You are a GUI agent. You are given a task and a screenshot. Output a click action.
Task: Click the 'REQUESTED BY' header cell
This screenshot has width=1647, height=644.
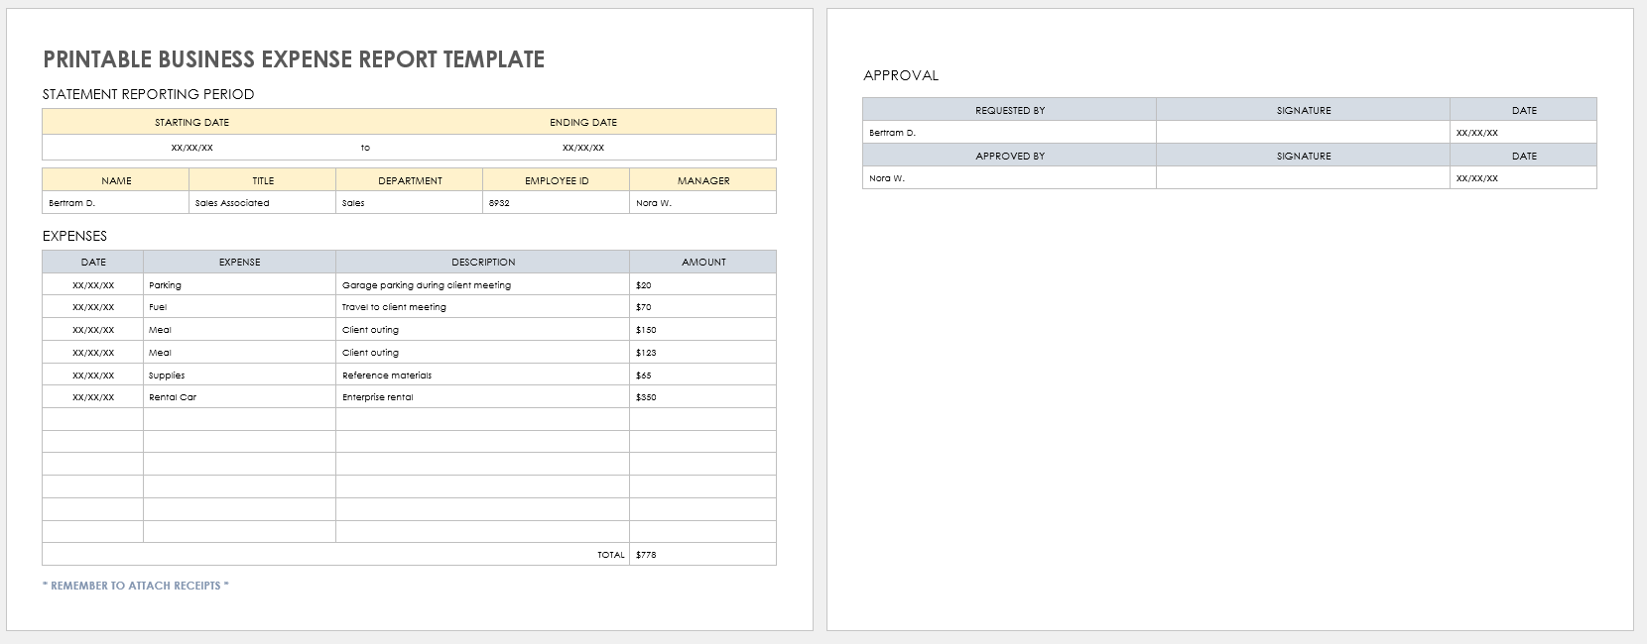1010,110
